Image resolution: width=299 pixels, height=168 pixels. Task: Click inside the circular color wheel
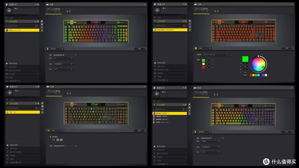(x=258, y=64)
